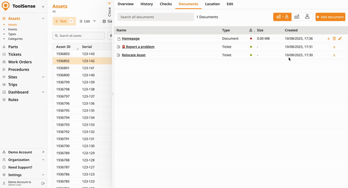Open Need Support? help item
The image size is (348, 188).
(x=20, y=167)
